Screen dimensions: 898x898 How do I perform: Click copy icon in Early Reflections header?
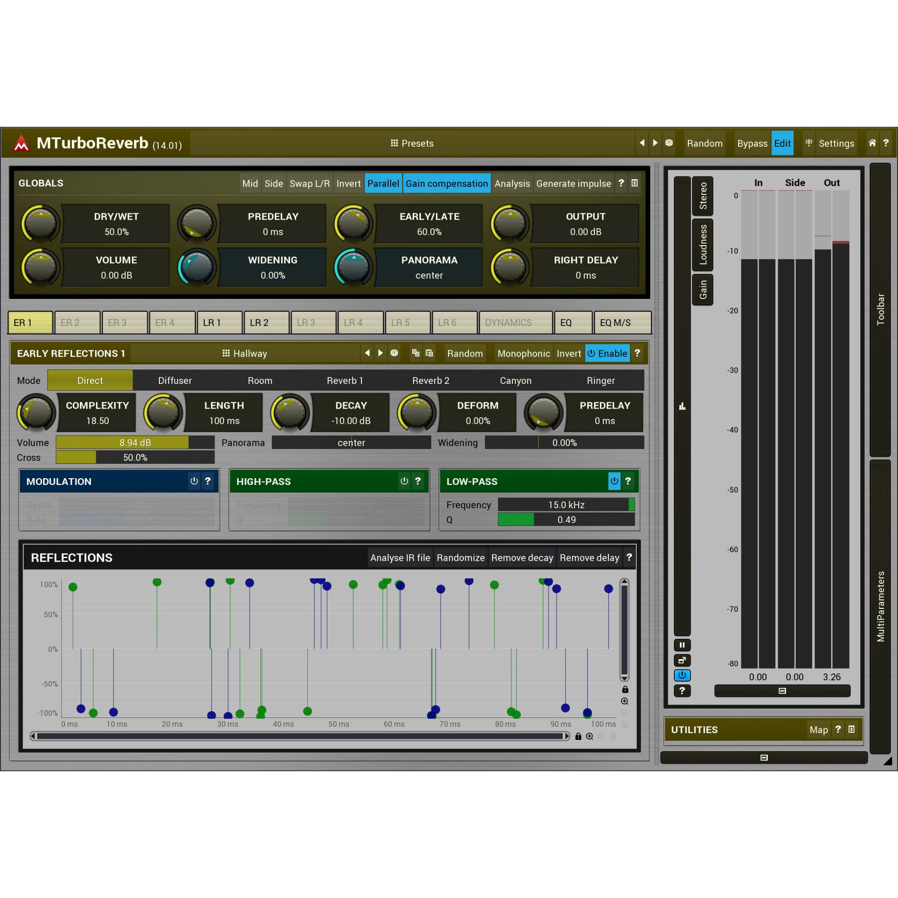pos(415,353)
